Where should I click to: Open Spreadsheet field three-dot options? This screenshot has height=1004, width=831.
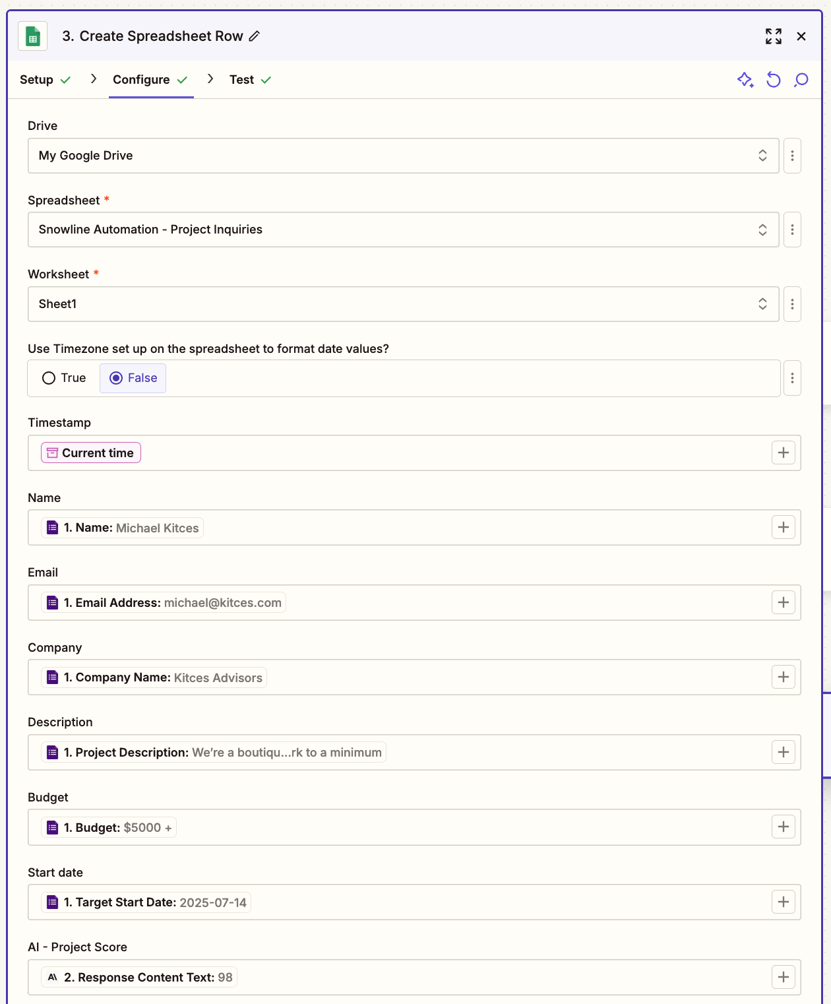tap(792, 230)
